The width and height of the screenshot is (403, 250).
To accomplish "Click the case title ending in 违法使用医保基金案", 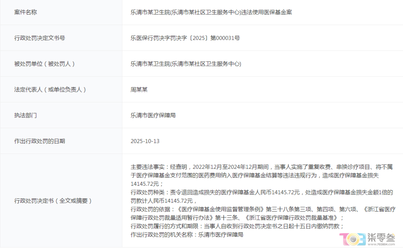I will pos(211,12).
